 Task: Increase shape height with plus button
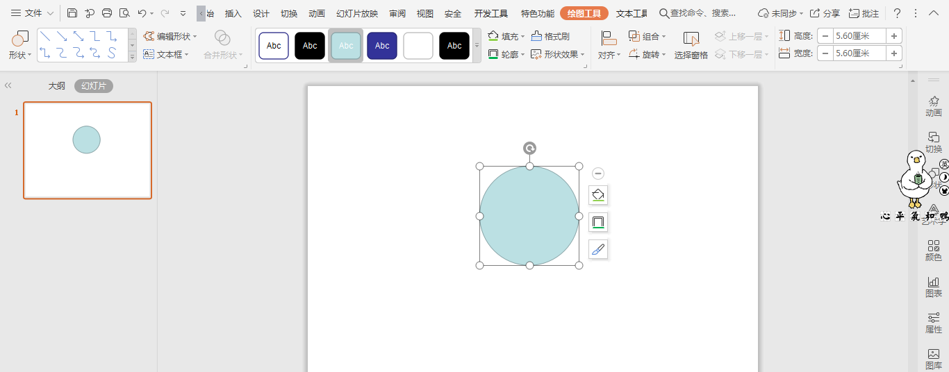click(x=894, y=36)
